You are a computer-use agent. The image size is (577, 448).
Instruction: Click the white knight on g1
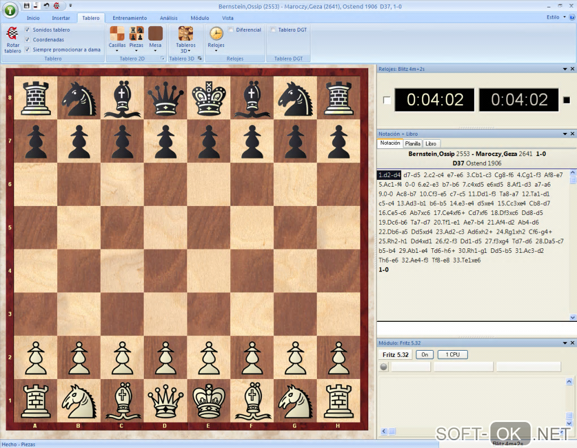[295, 401]
